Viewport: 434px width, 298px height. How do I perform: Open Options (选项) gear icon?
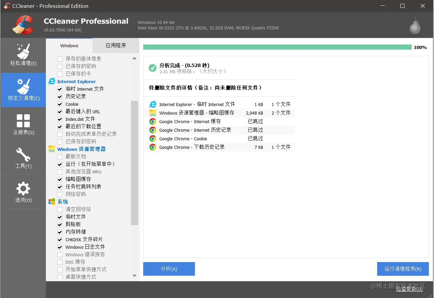point(23,189)
